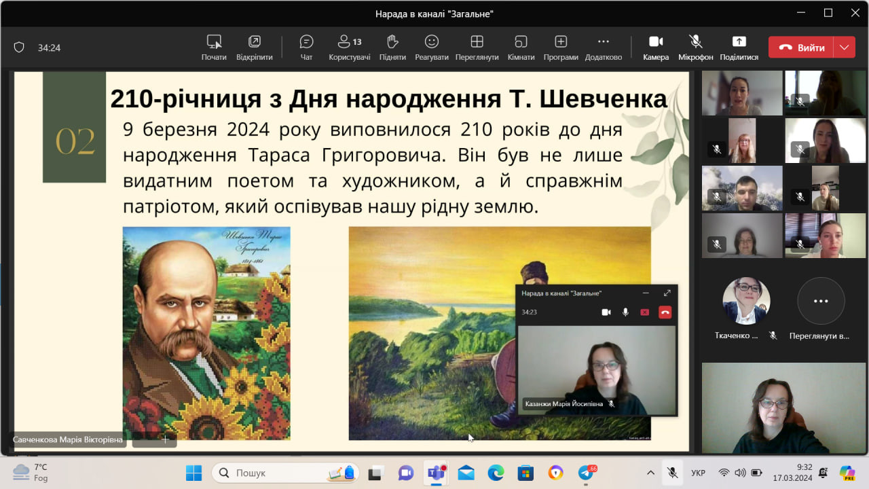Click the red Вийти leave button

(x=801, y=48)
